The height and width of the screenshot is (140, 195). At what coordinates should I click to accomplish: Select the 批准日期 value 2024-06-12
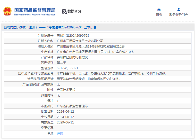[x=65, y=112]
